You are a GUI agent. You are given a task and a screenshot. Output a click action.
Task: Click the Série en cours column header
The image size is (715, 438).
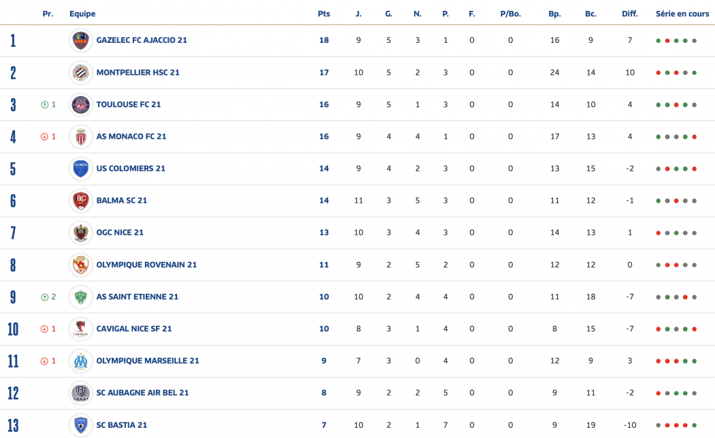(x=682, y=14)
